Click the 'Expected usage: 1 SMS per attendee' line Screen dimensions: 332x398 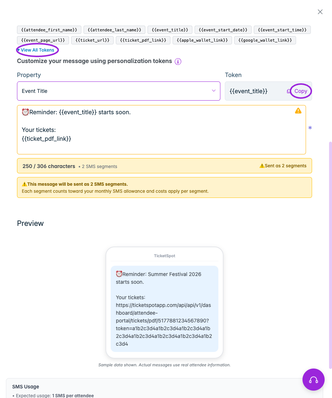point(53,395)
